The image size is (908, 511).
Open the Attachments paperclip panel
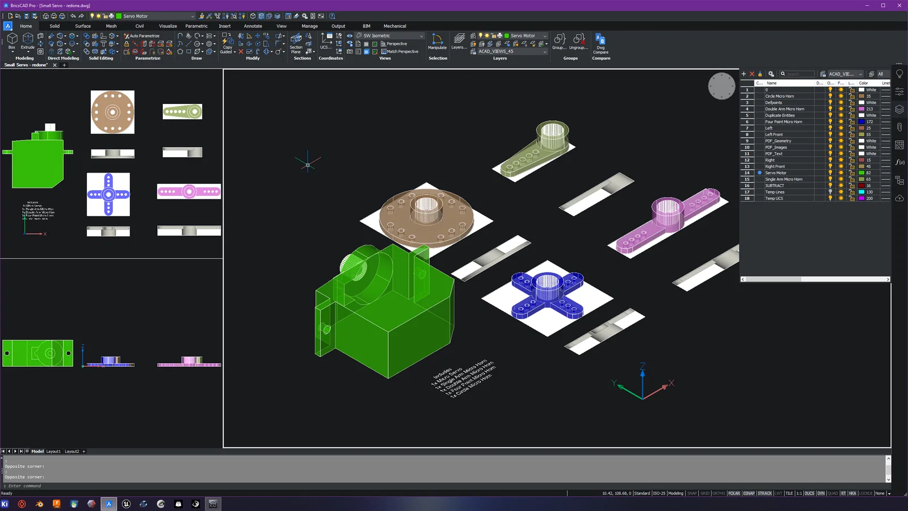click(899, 127)
